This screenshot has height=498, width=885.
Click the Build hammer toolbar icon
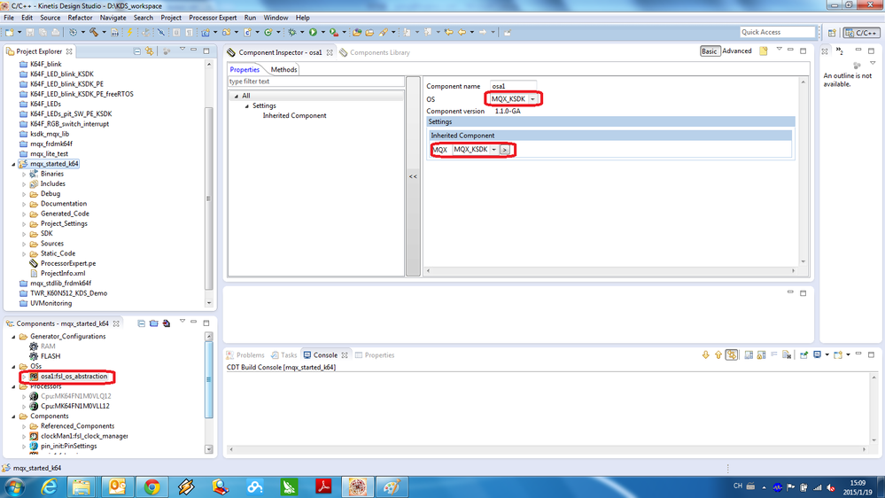click(x=94, y=32)
